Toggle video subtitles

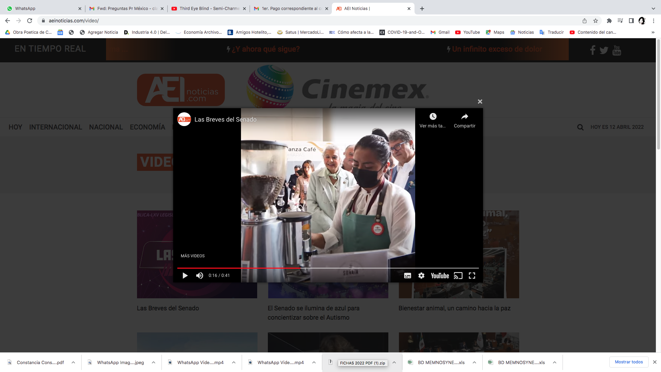(408, 276)
